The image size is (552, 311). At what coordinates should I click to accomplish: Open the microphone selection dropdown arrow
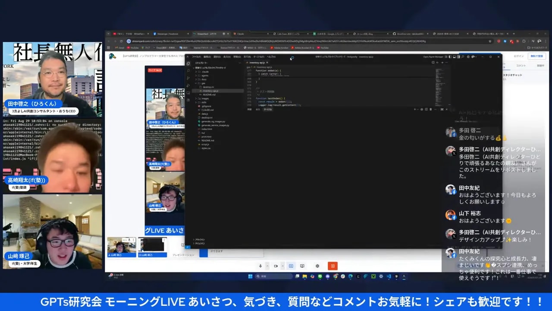pos(267,266)
